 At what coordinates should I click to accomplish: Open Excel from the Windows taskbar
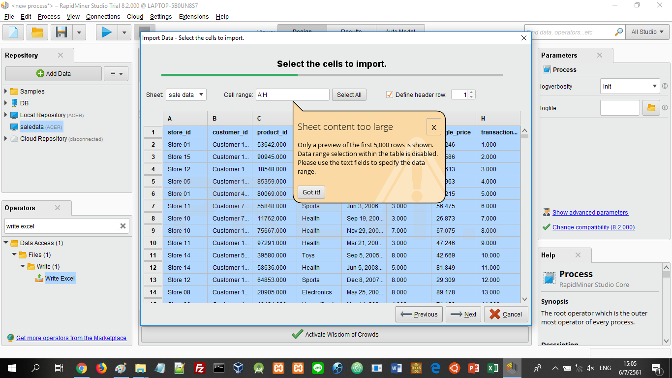click(x=492, y=368)
